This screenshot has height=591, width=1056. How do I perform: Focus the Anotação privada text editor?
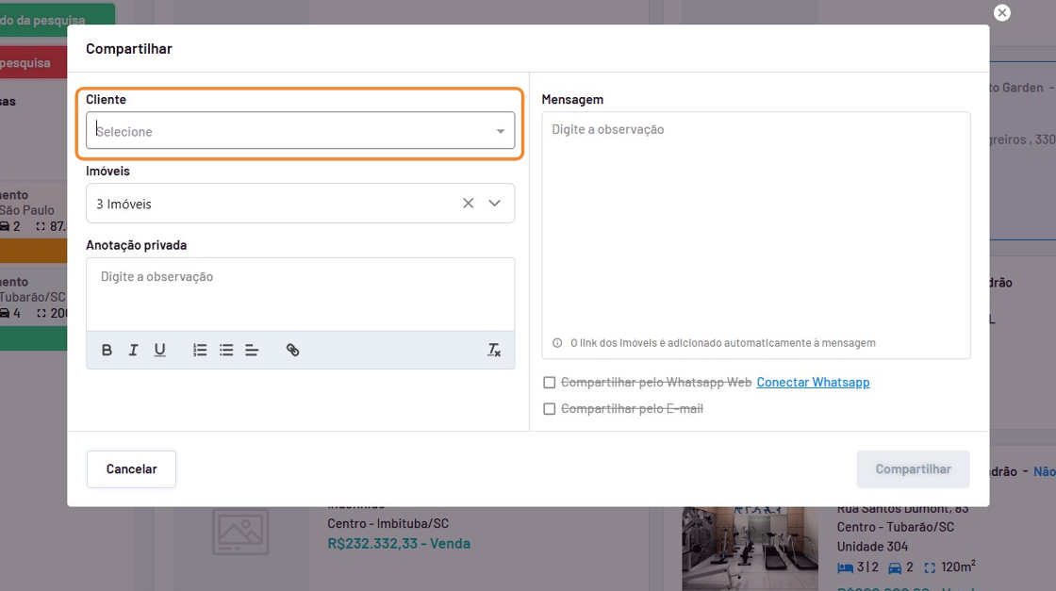tap(300, 294)
